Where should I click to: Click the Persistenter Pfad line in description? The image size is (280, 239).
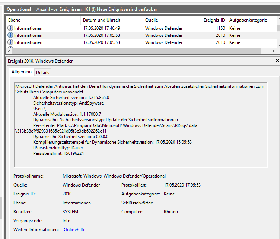tap(115, 125)
